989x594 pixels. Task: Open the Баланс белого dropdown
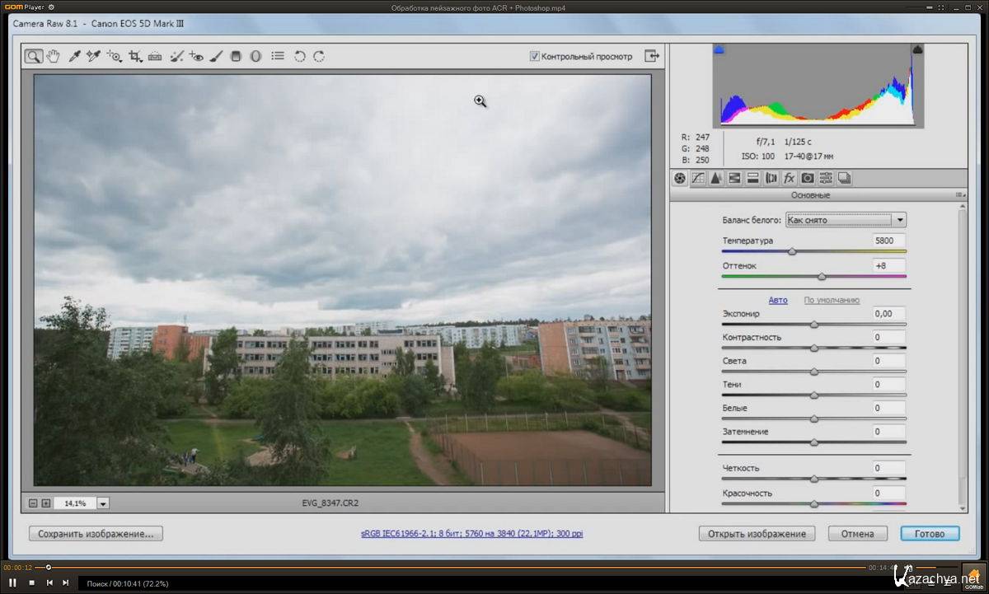846,220
